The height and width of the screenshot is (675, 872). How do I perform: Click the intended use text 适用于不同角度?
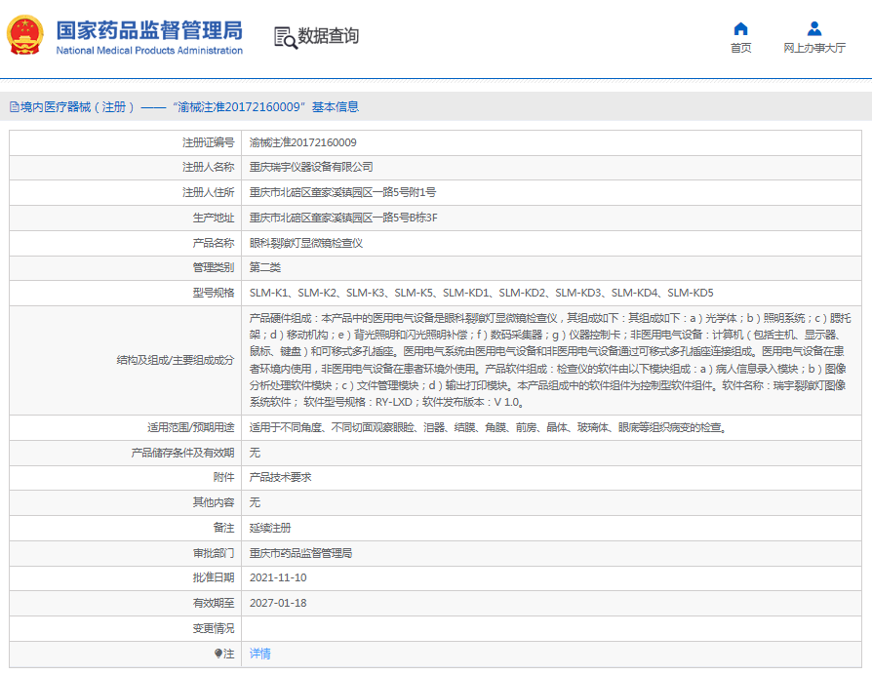click(x=488, y=427)
